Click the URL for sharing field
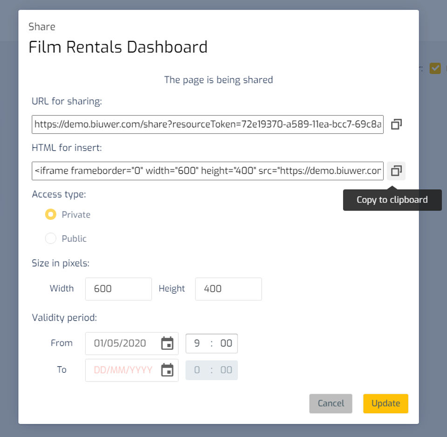 pyautogui.click(x=208, y=124)
